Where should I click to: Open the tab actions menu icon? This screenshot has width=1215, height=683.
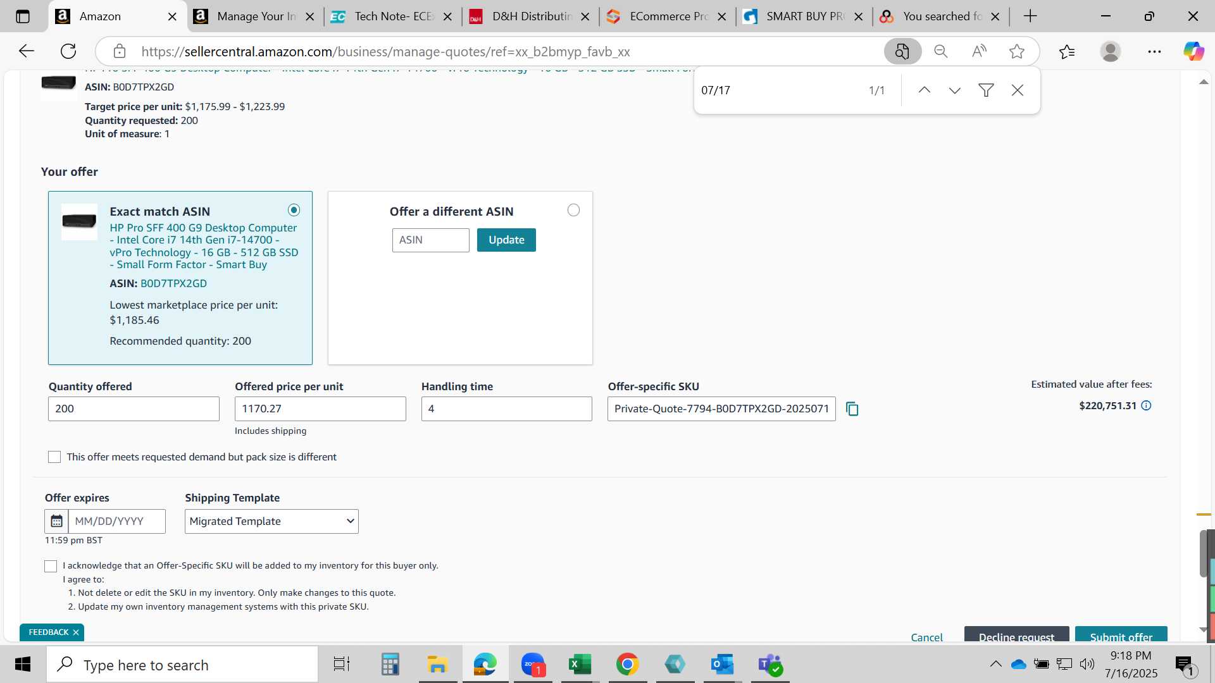pos(23,16)
